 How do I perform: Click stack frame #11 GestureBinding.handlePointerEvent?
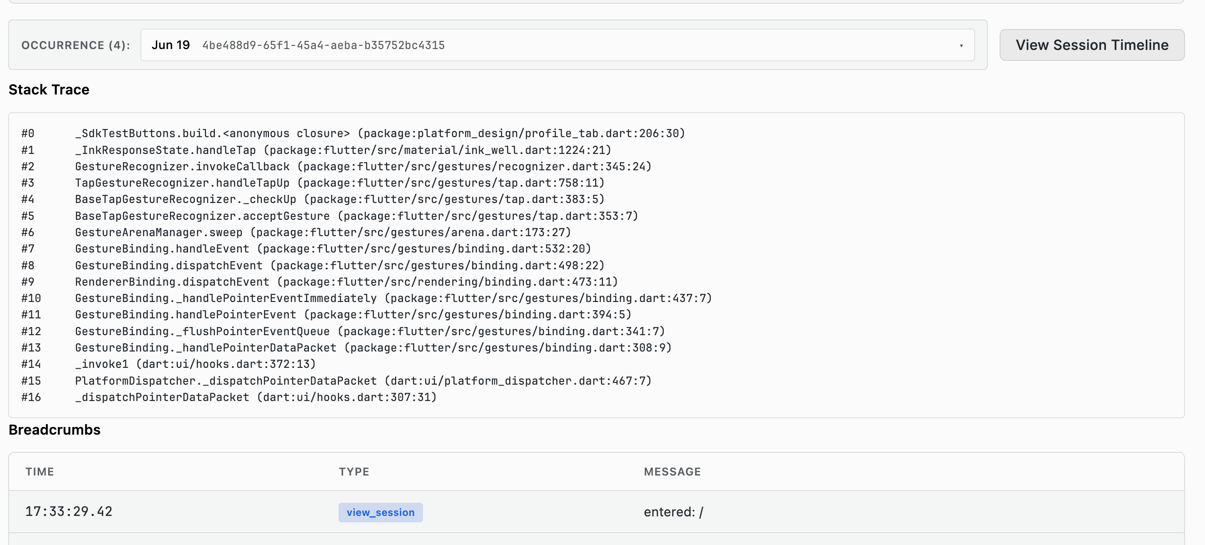[x=327, y=315]
